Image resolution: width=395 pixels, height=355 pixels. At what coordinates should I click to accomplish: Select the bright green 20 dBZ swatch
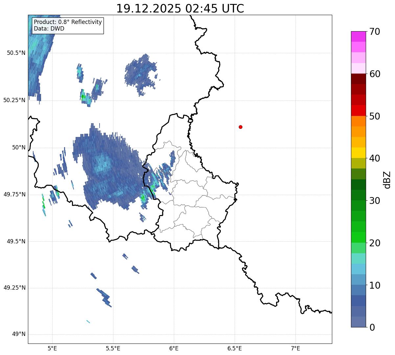pos(358,237)
